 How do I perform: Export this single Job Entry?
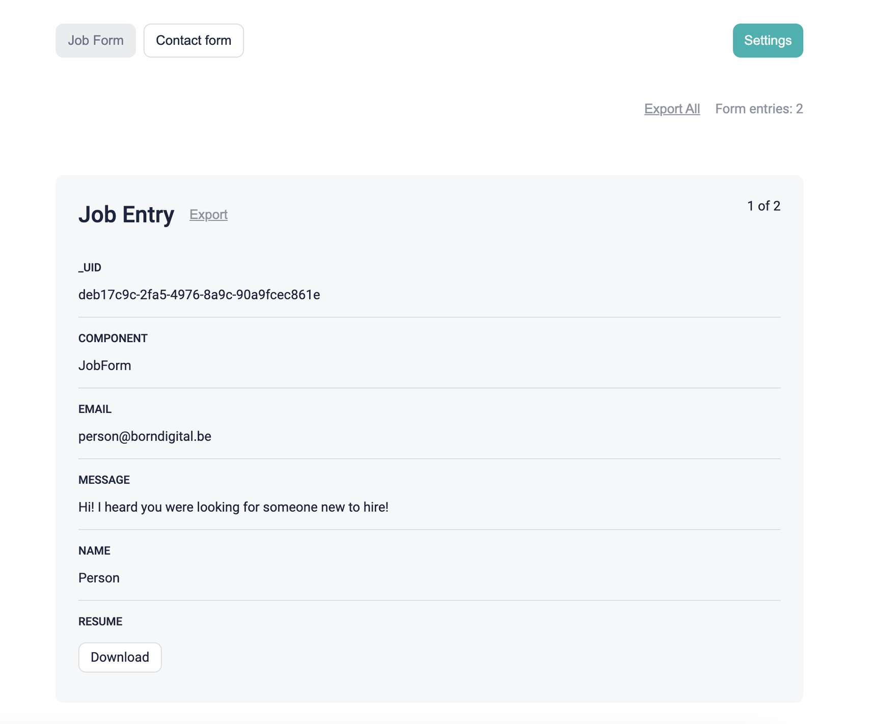click(208, 215)
